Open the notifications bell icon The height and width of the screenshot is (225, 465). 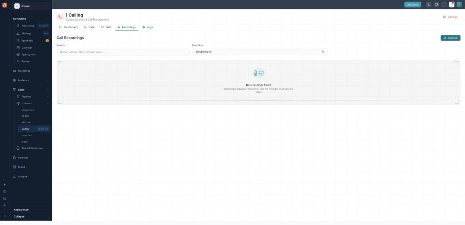click(452, 4)
